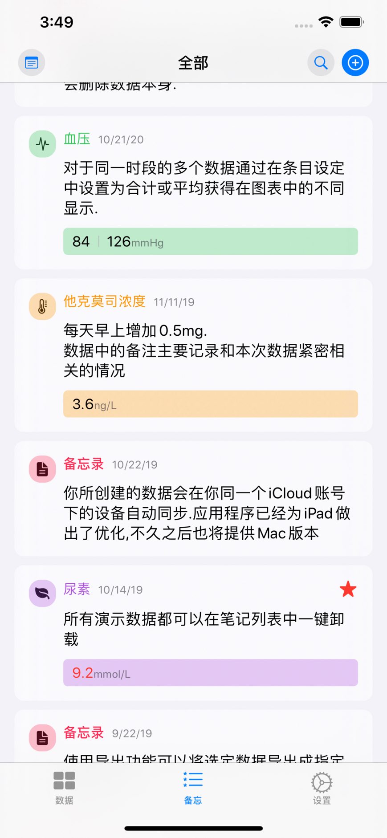Tap the green 84 | 126 mmHg value bar
The width and height of the screenshot is (387, 838).
coord(210,241)
